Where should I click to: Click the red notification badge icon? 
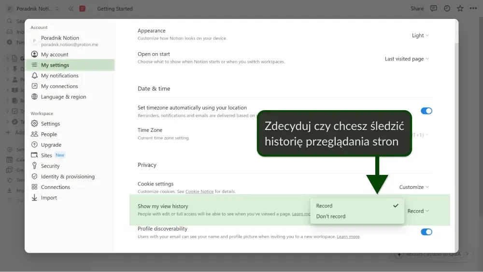pyautogui.click(x=82, y=9)
